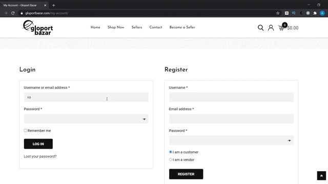The height and width of the screenshot is (184, 328).
Task: Focus the Register Username field
Action: (231, 97)
